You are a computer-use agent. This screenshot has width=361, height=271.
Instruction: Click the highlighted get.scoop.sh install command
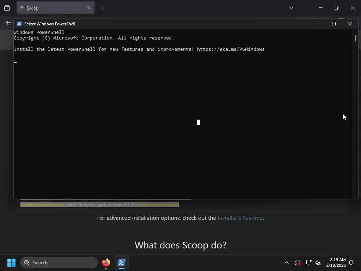tap(100, 205)
